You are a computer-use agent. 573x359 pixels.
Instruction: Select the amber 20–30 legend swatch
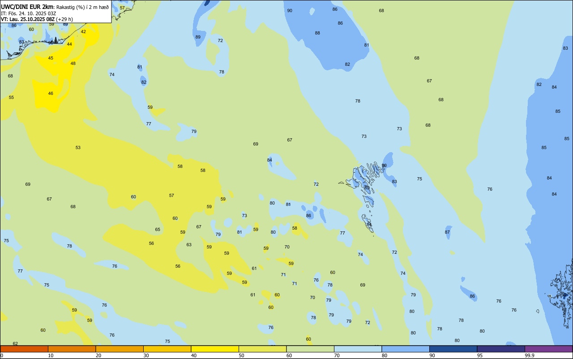click(120, 349)
